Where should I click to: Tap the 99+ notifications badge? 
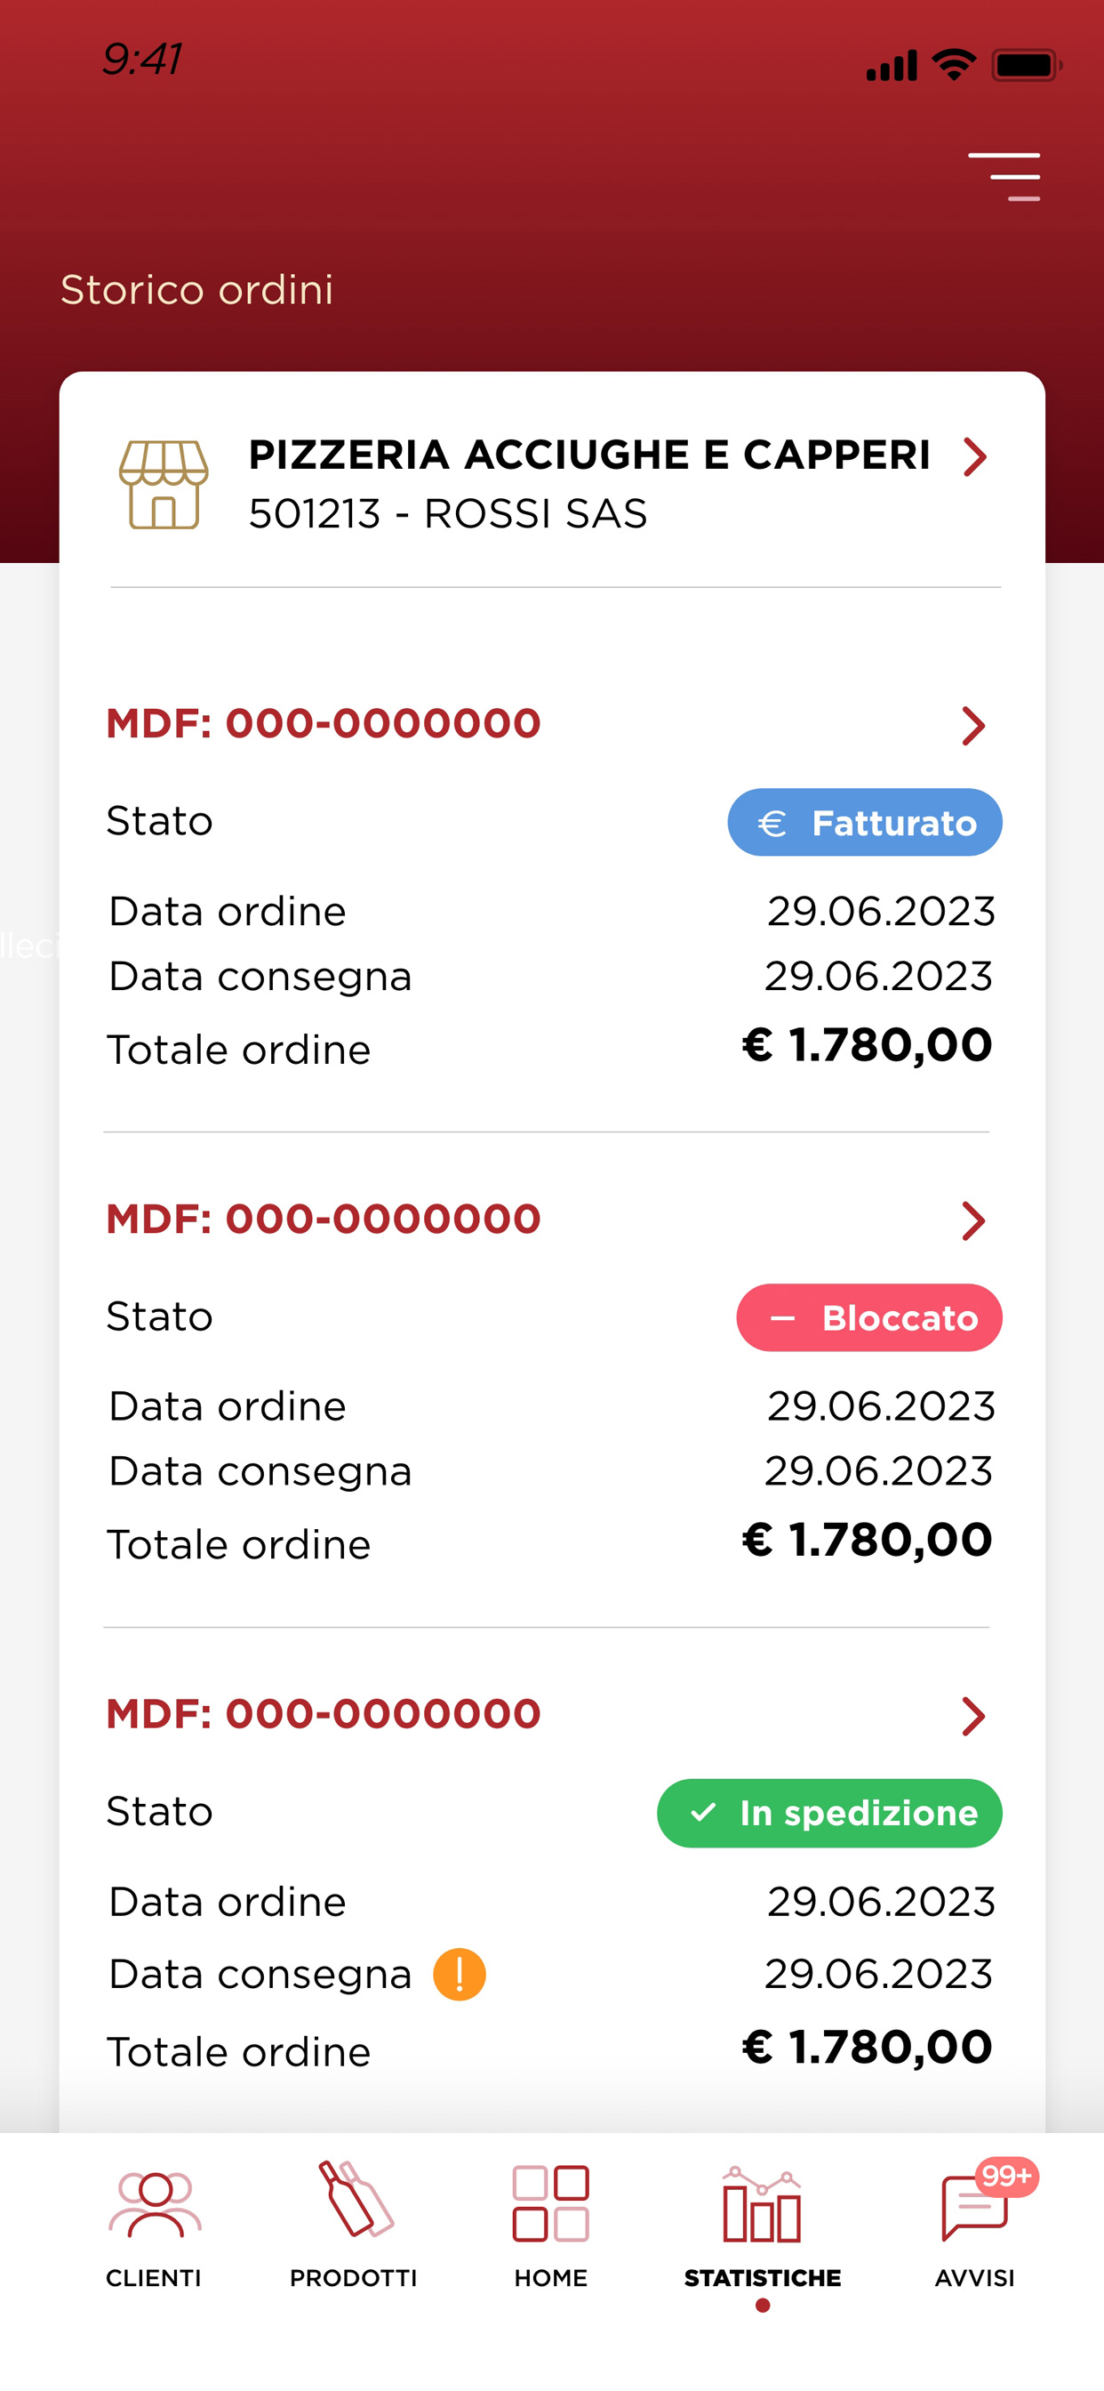(1006, 2177)
